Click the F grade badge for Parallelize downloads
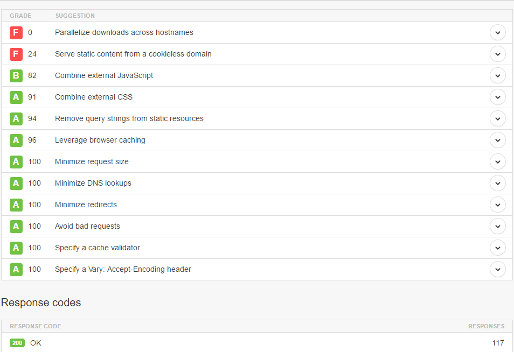 (x=16, y=32)
